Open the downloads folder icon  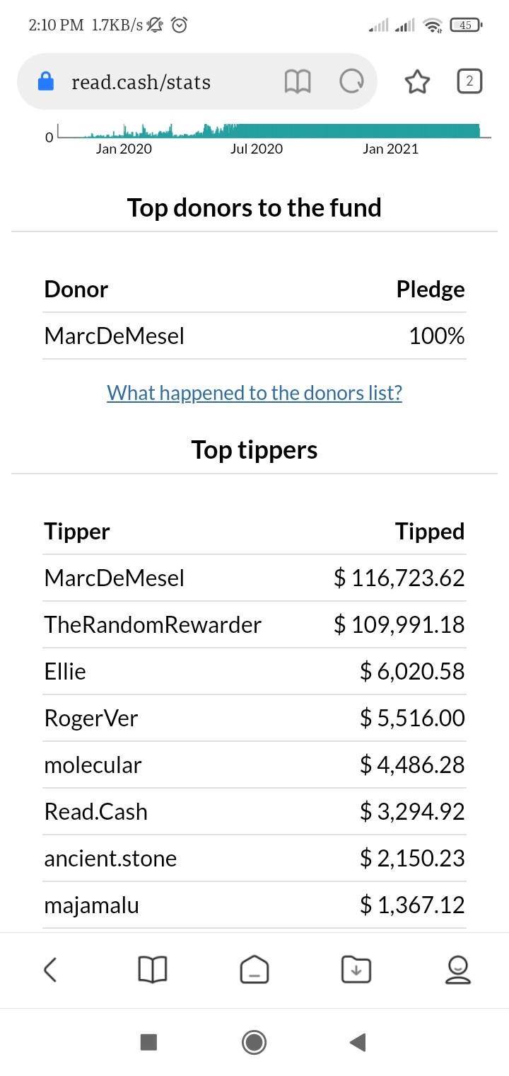tap(356, 969)
